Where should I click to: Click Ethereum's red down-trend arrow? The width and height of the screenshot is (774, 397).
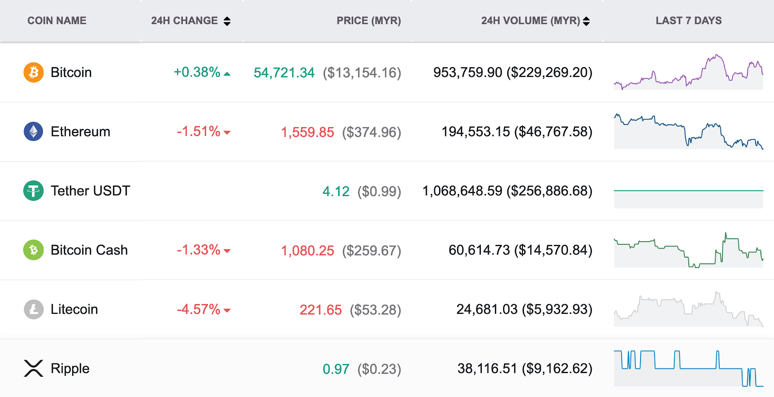tap(227, 132)
